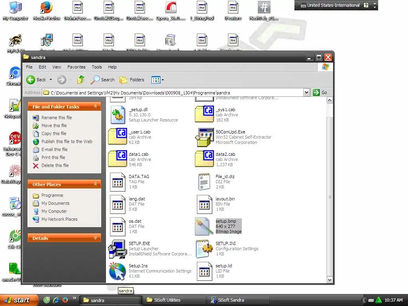Select the os.dat file icon
This screenshot has height=306, width=408.
118,227
